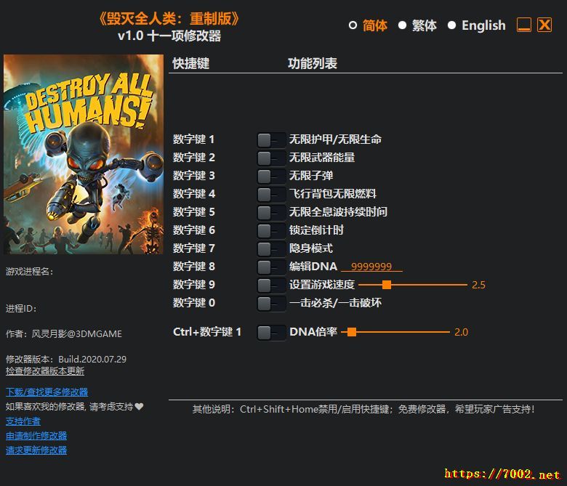Open 下载/查找更多修改器 link

pos(47,392)
